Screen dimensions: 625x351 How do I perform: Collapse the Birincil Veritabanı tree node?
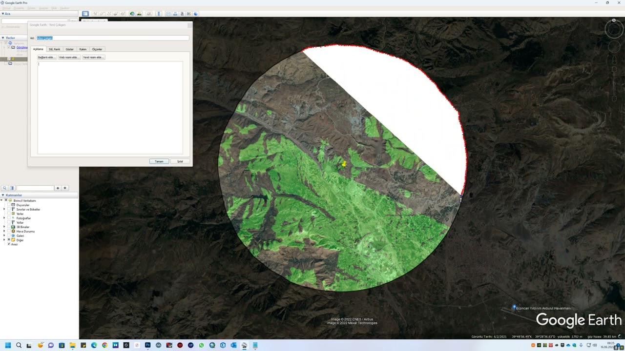point(1,200)
